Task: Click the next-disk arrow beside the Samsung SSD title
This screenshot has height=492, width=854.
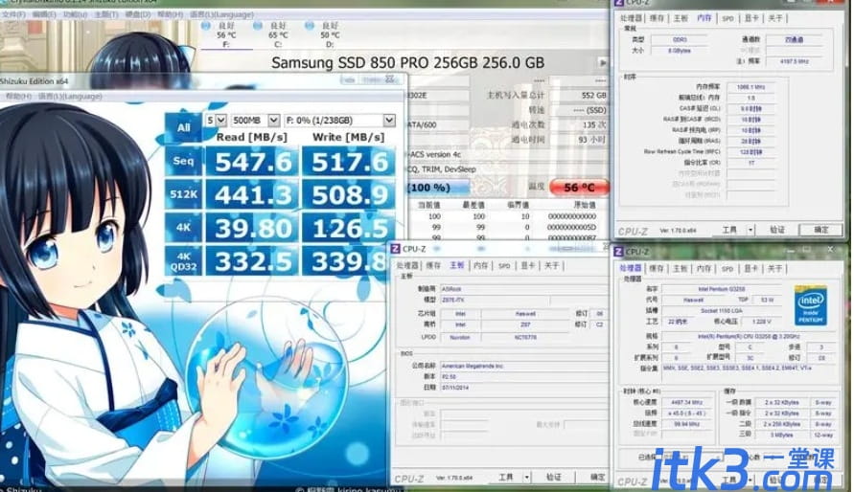Action: 603,63
